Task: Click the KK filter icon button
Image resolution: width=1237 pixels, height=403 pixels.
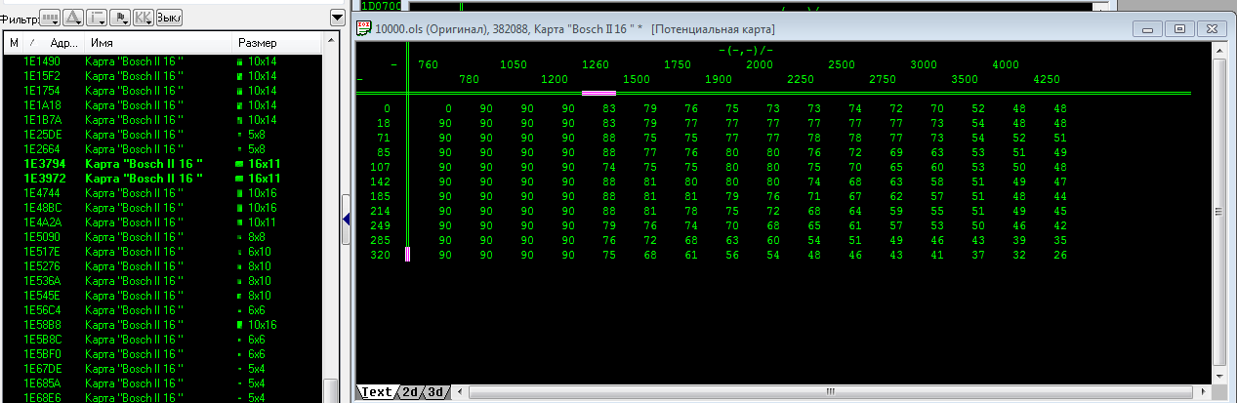Action: click(x=143, y=19)
